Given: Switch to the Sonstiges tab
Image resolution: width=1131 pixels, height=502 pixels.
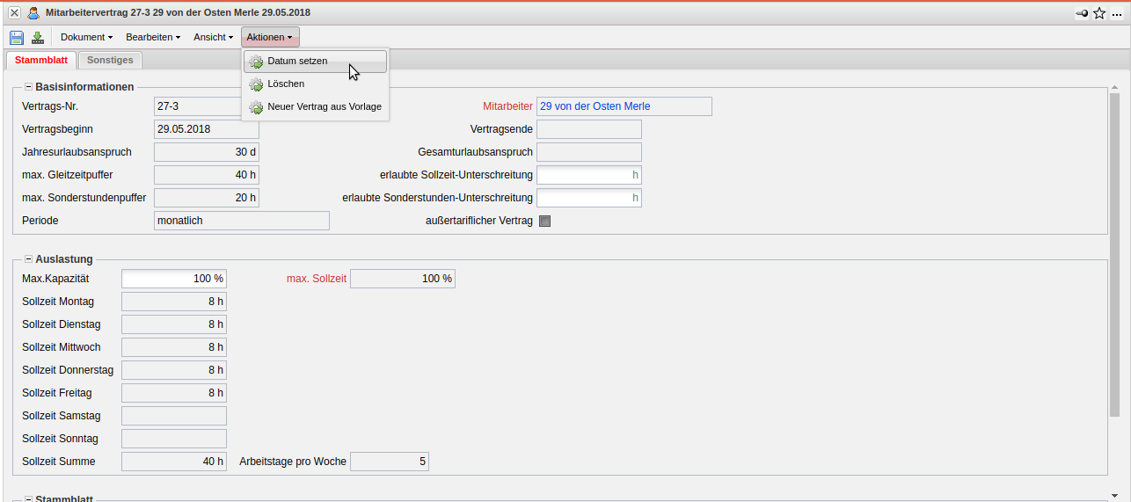Looking at the screenshot, I should click(110, 60).
